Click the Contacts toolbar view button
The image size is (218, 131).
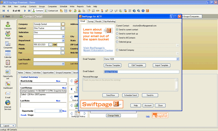tap(38, 11)
